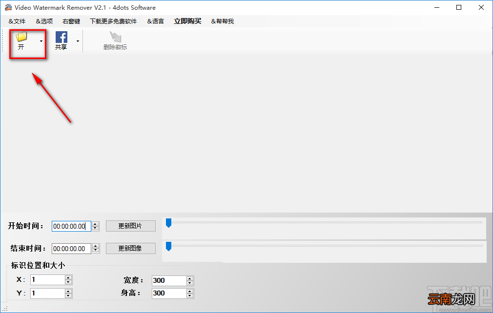Increase X value with up spinner

click(68, 277)
